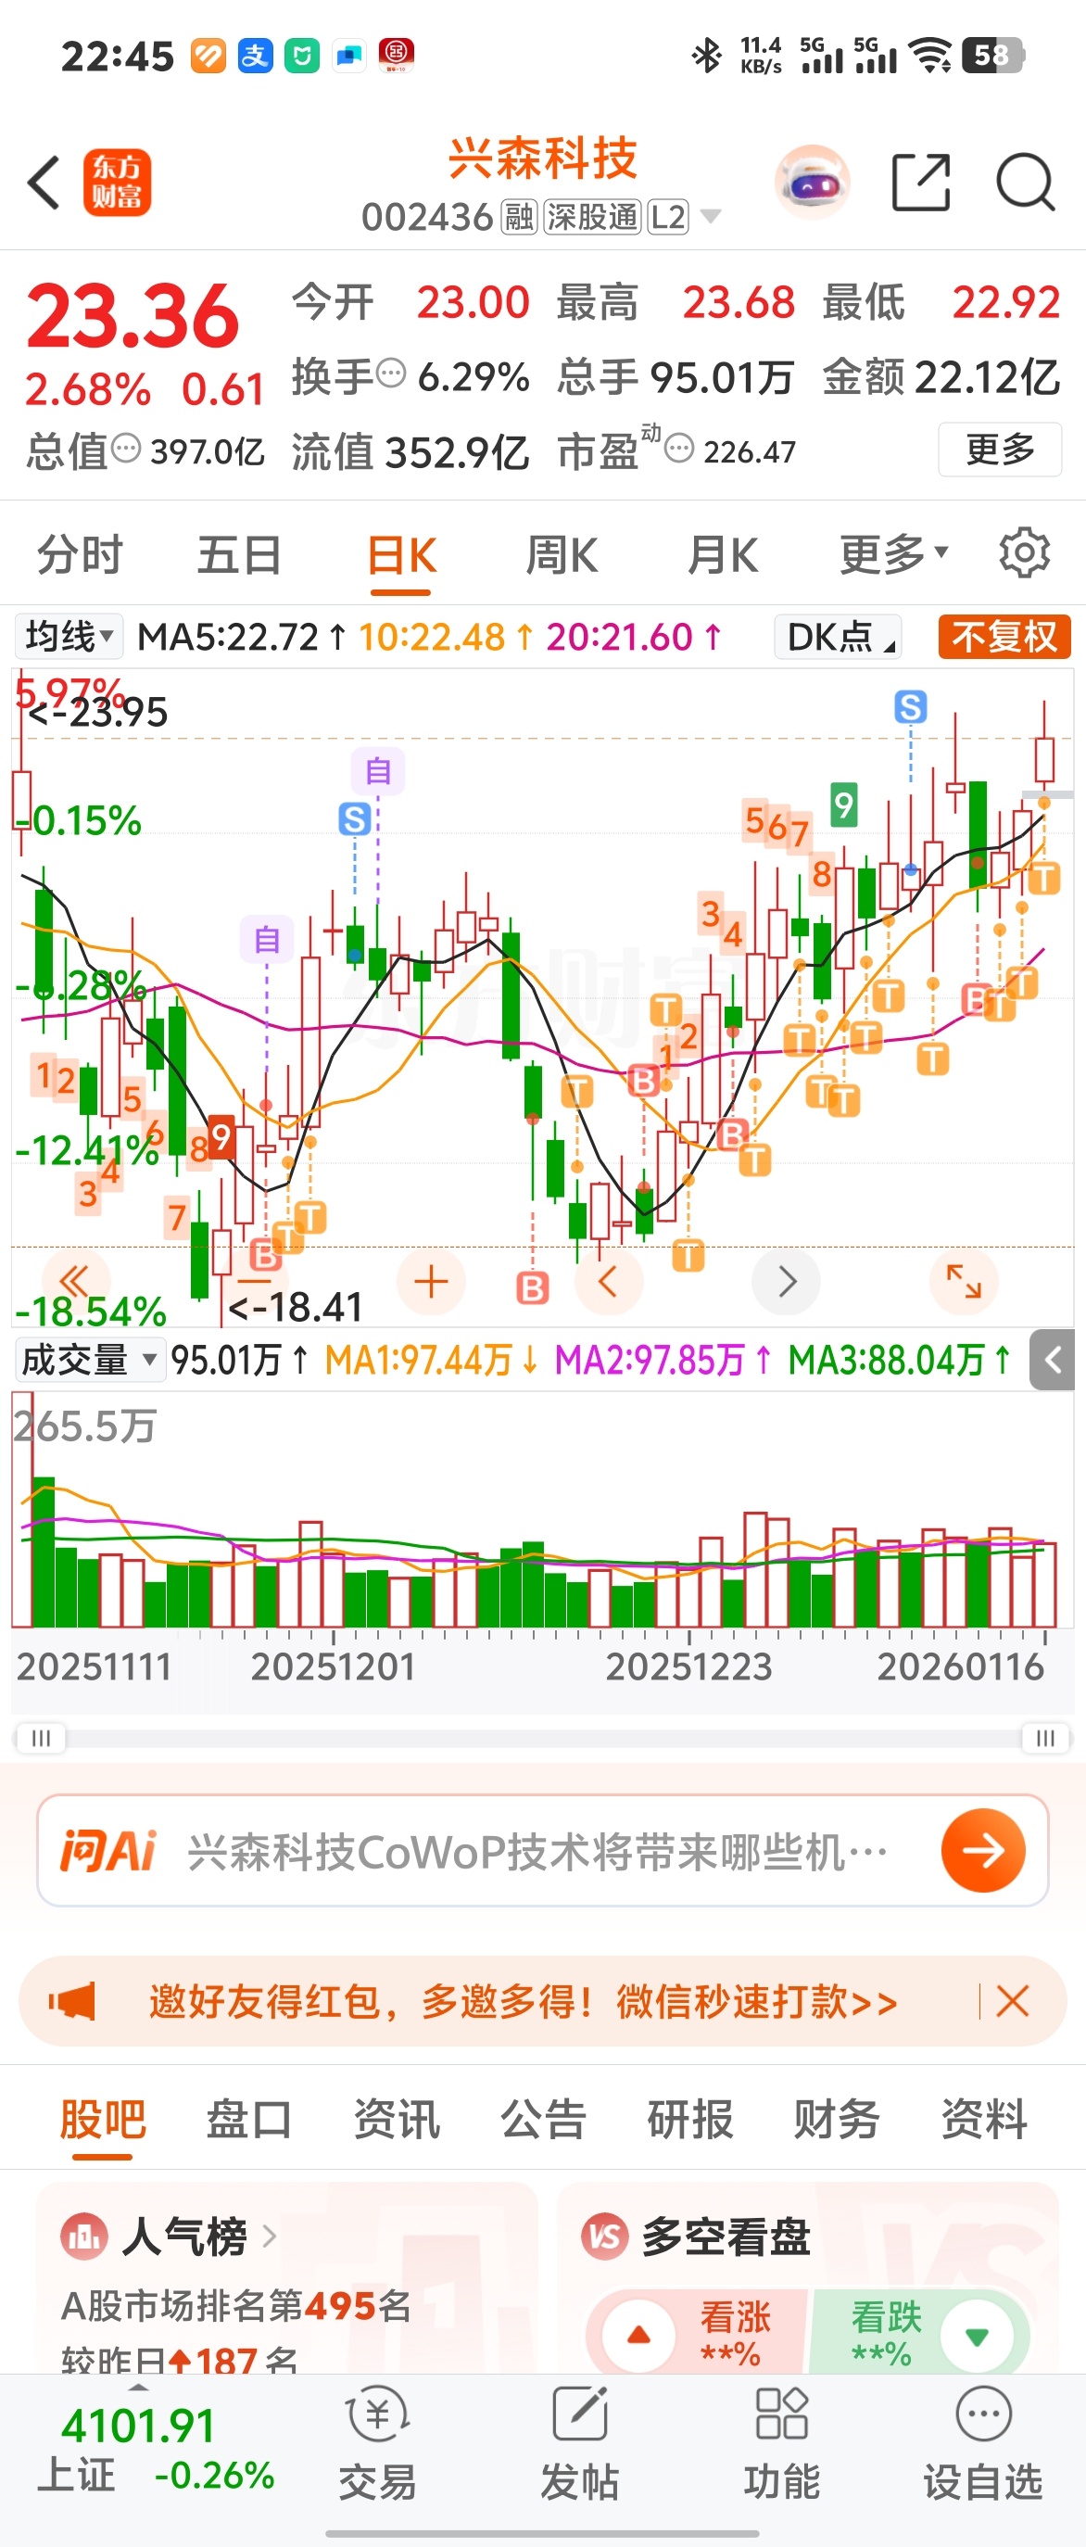Screen dimensions: 1086x2547
Task: Tap the 总值 info icon
Action: click(x=127, y=450)
